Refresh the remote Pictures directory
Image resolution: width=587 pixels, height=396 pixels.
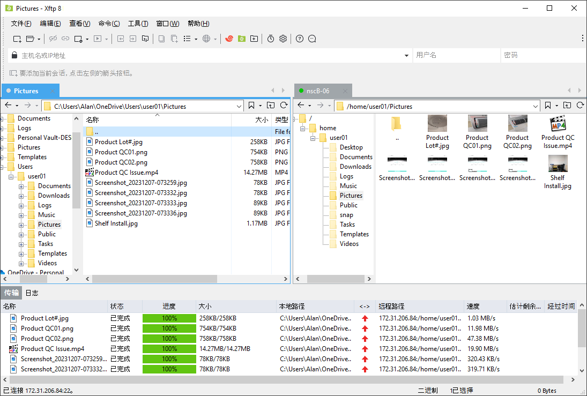[x=581, y=106]
